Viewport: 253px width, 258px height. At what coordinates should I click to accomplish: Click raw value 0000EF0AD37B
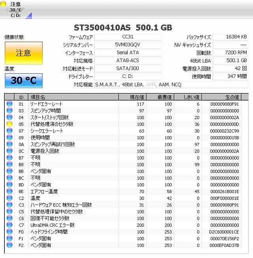(x=224, y=245)
